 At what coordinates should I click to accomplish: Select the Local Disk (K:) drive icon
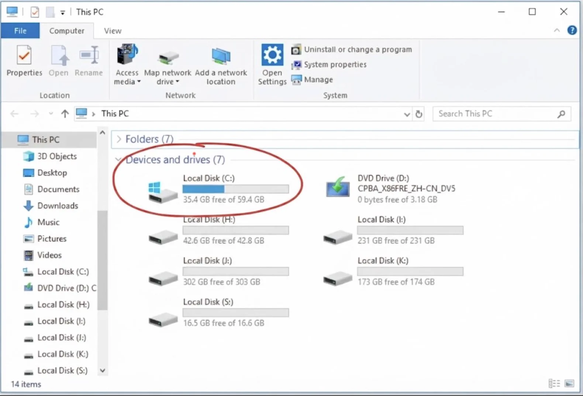tap(338, 278)
